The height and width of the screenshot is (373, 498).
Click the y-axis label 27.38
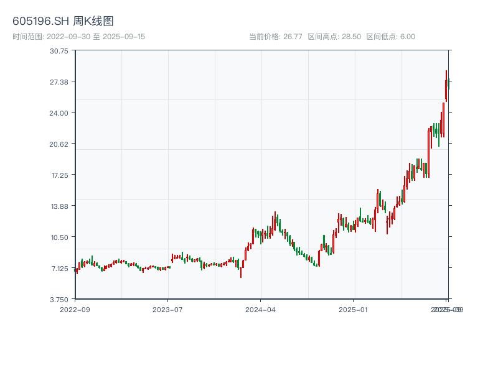click(x=59, y=82)
